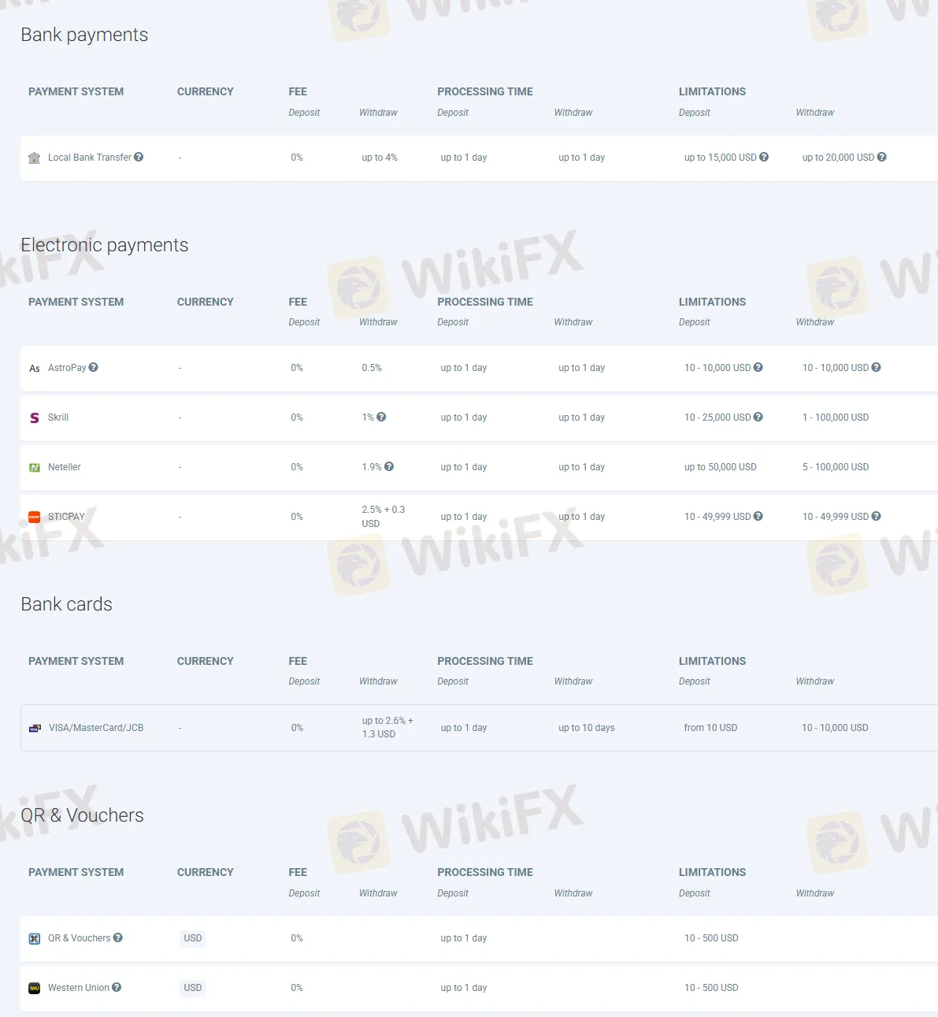The width and height of the screenshot is (938, 1017).
Task: Click the QR & Vouchers section heading
Action: (x=83, y=815)
